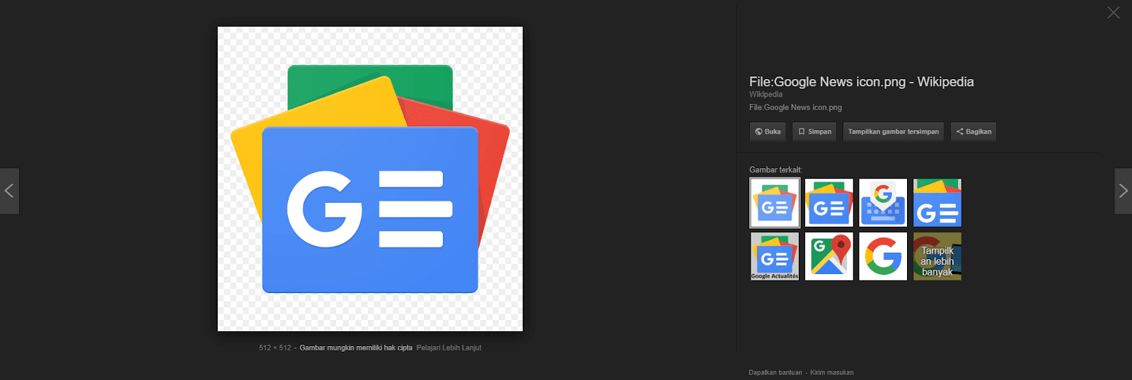Click the 'File:Google News icon.png' subtitle text

[795, 107]
